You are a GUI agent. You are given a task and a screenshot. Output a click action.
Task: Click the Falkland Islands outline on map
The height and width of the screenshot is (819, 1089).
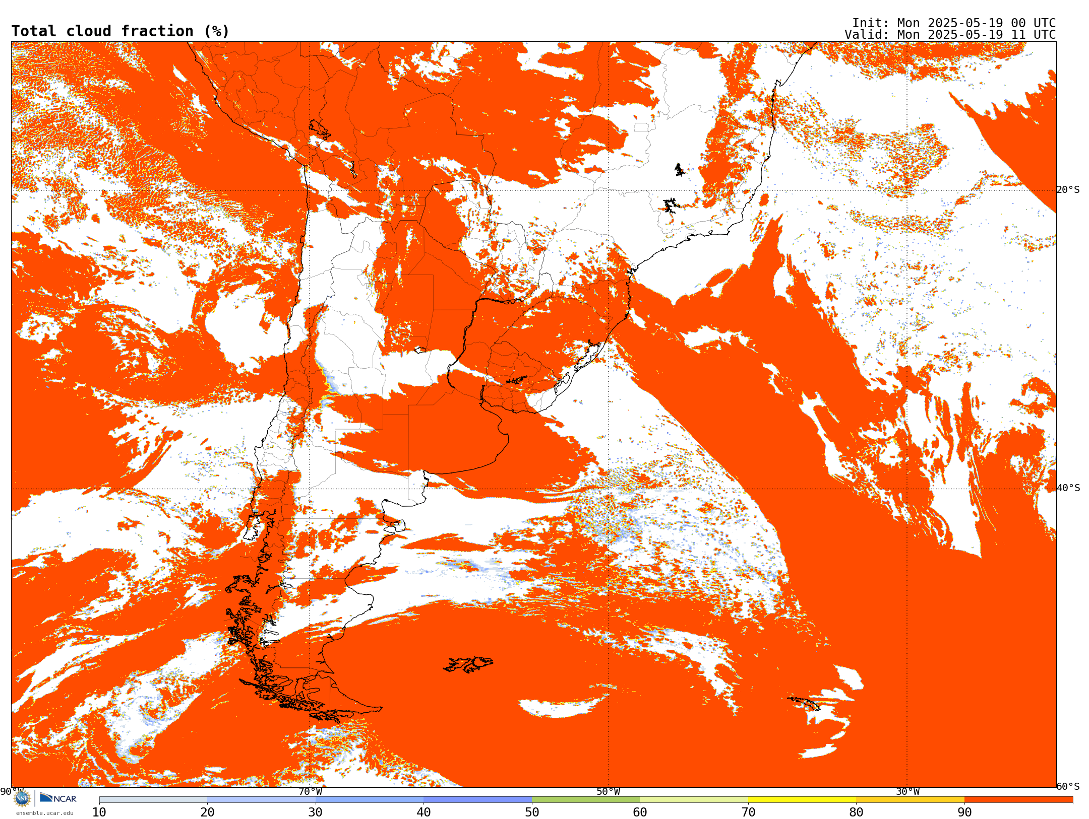468,664
